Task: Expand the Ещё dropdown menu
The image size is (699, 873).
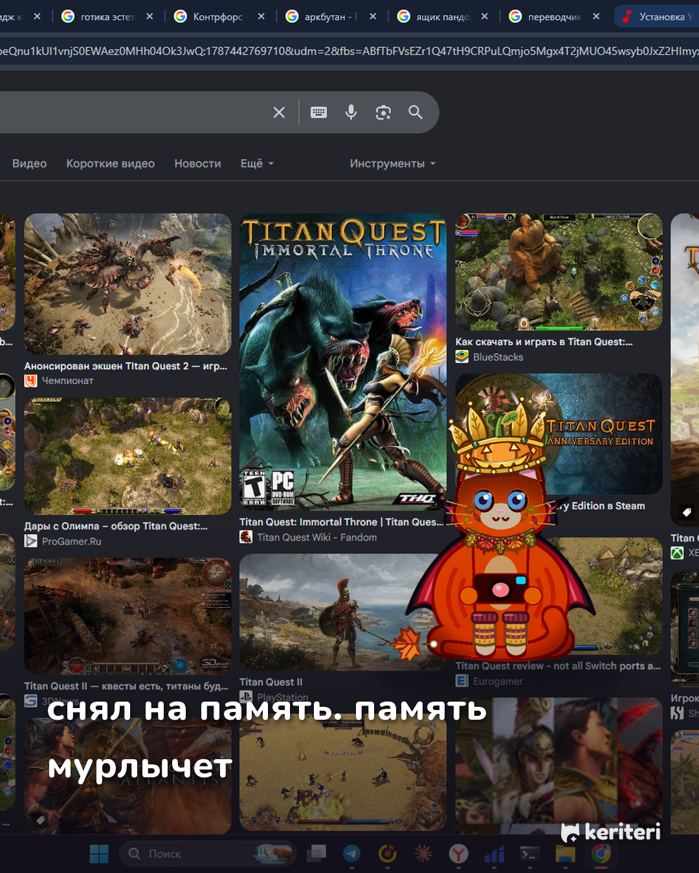Action: [x=257, y=164]
